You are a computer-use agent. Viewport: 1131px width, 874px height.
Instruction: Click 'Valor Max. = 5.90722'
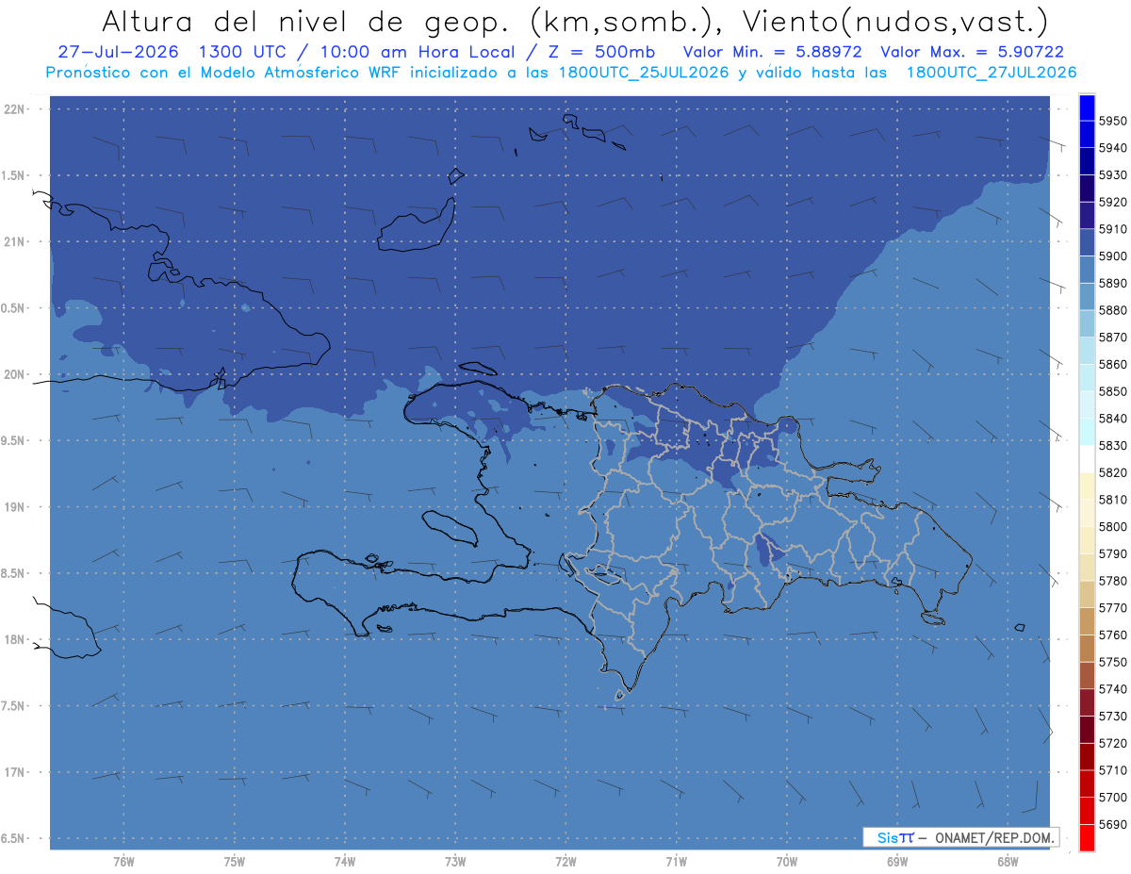click(x=972, y=53)
